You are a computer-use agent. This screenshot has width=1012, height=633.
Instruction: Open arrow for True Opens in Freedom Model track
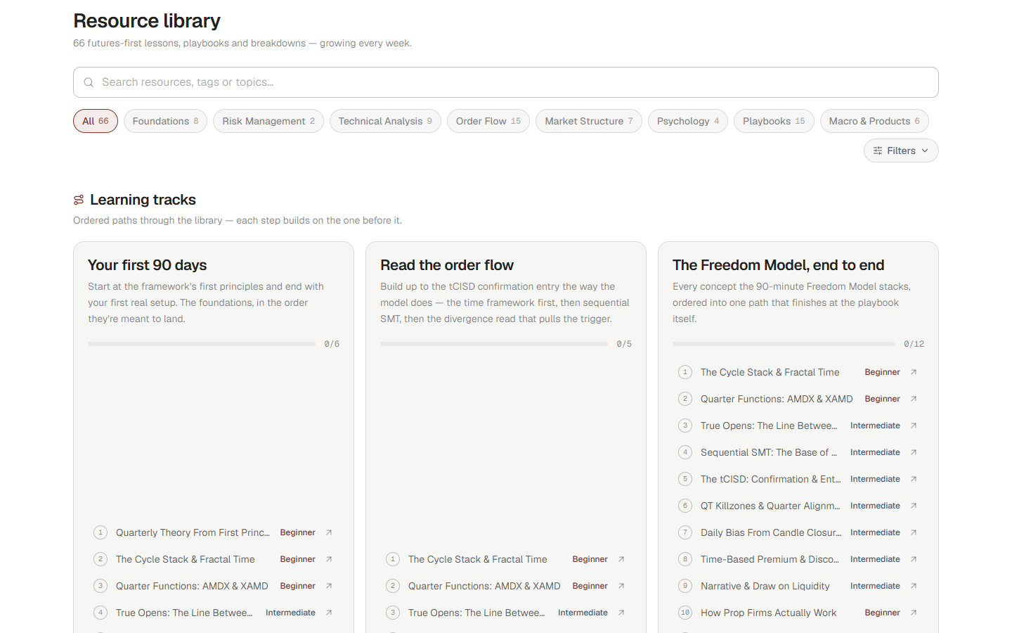(914, 426)
